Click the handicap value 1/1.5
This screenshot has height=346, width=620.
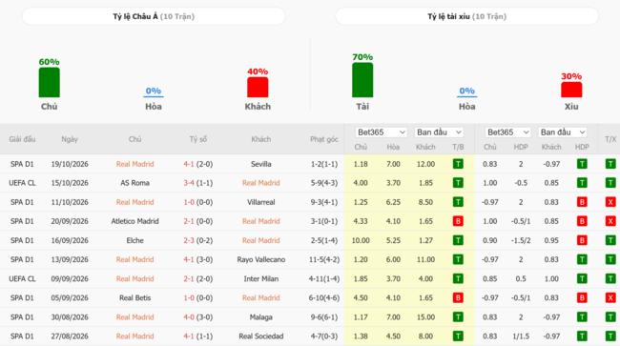(x=521, y=336)
